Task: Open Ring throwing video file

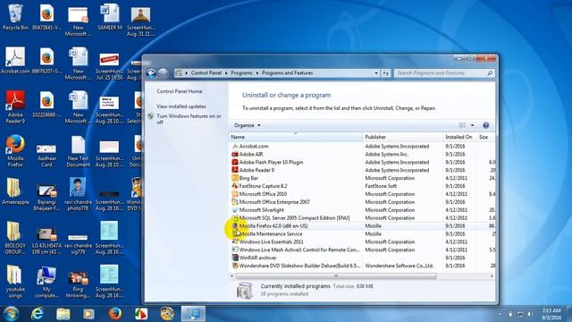Action: tap(78, 284)
